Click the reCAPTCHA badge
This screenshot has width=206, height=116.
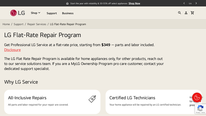click(x=200, y=109)
